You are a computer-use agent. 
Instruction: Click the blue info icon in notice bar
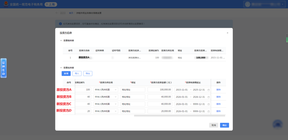pos(60,24)
